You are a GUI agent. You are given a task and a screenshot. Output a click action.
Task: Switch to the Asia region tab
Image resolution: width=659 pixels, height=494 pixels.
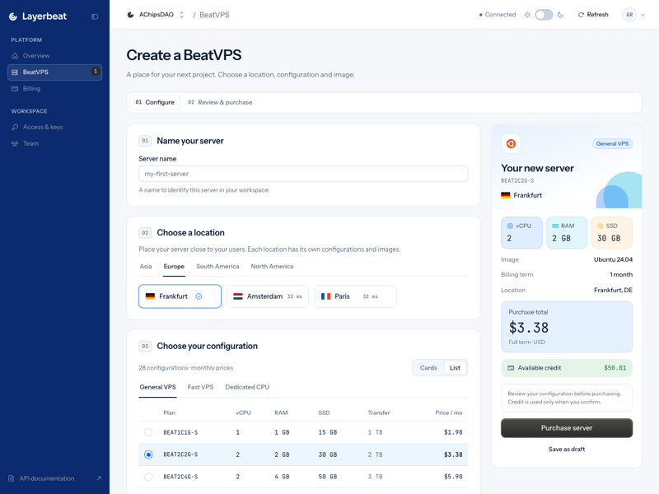tap(146, 266)
